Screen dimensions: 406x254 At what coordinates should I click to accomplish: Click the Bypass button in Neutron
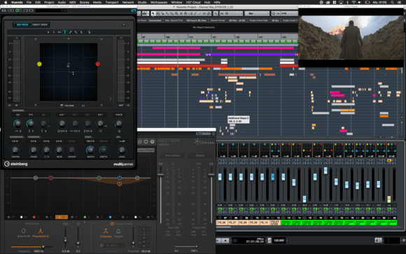pos(199,155)
